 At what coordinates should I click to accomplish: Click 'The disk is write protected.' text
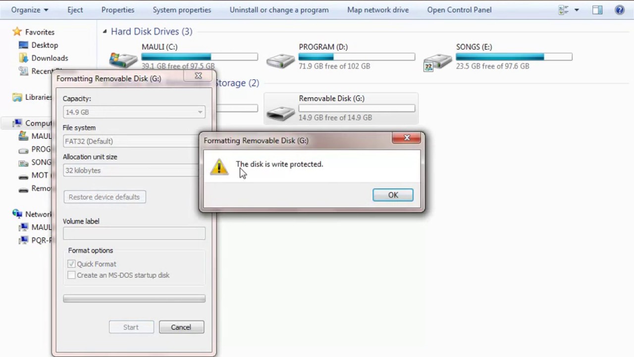pyautogui.click(x=279, y=164)
